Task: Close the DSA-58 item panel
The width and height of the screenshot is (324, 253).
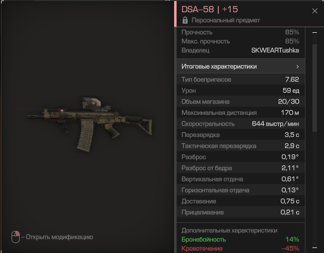Action: 314,11
